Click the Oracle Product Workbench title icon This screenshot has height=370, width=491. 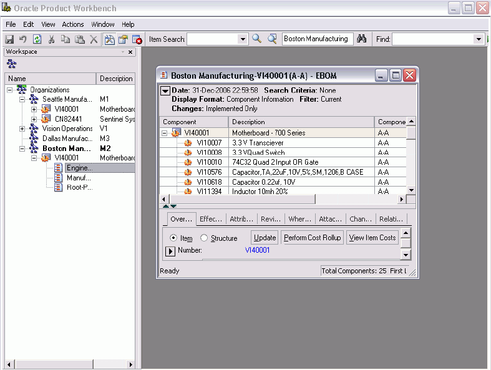point(7,7)
